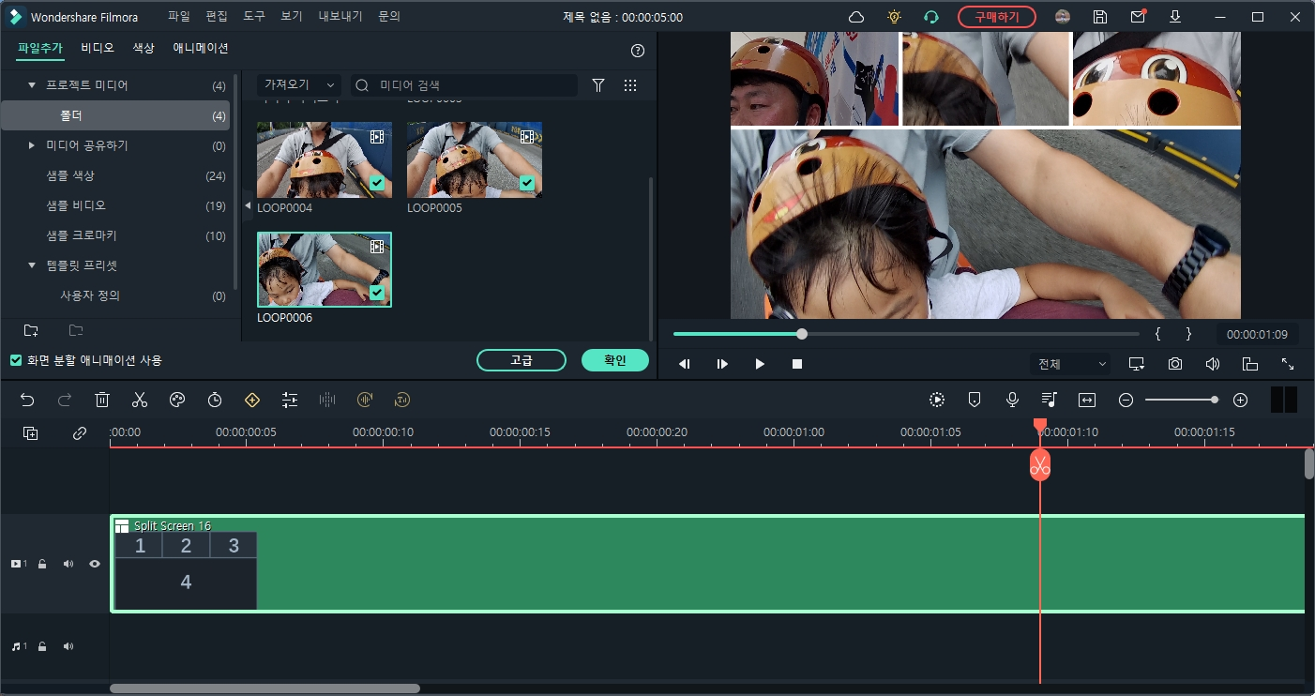1315x696 pixels.
Task: Click the filter funnel icon
Action: tap(598, 85)
